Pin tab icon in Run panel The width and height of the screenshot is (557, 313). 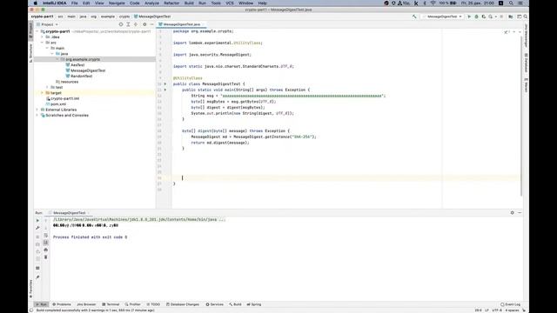tap(37, 277)
